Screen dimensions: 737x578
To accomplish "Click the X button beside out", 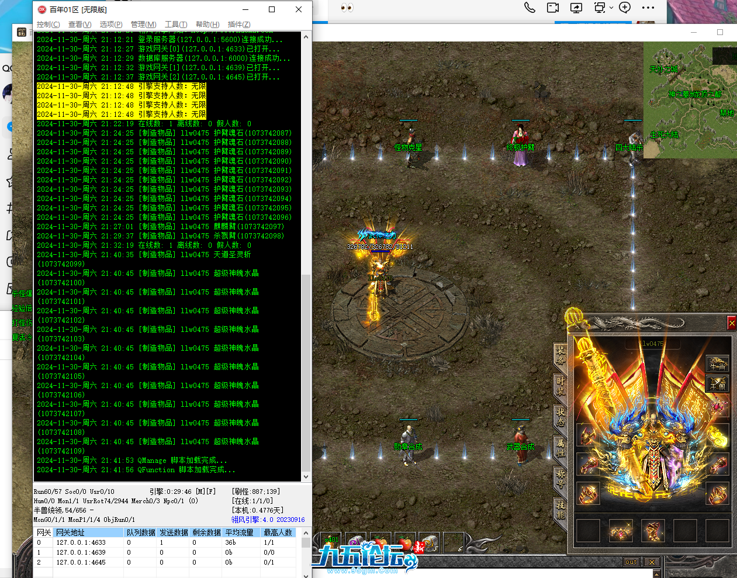I will pyautogui.click(x=652, y=562).
